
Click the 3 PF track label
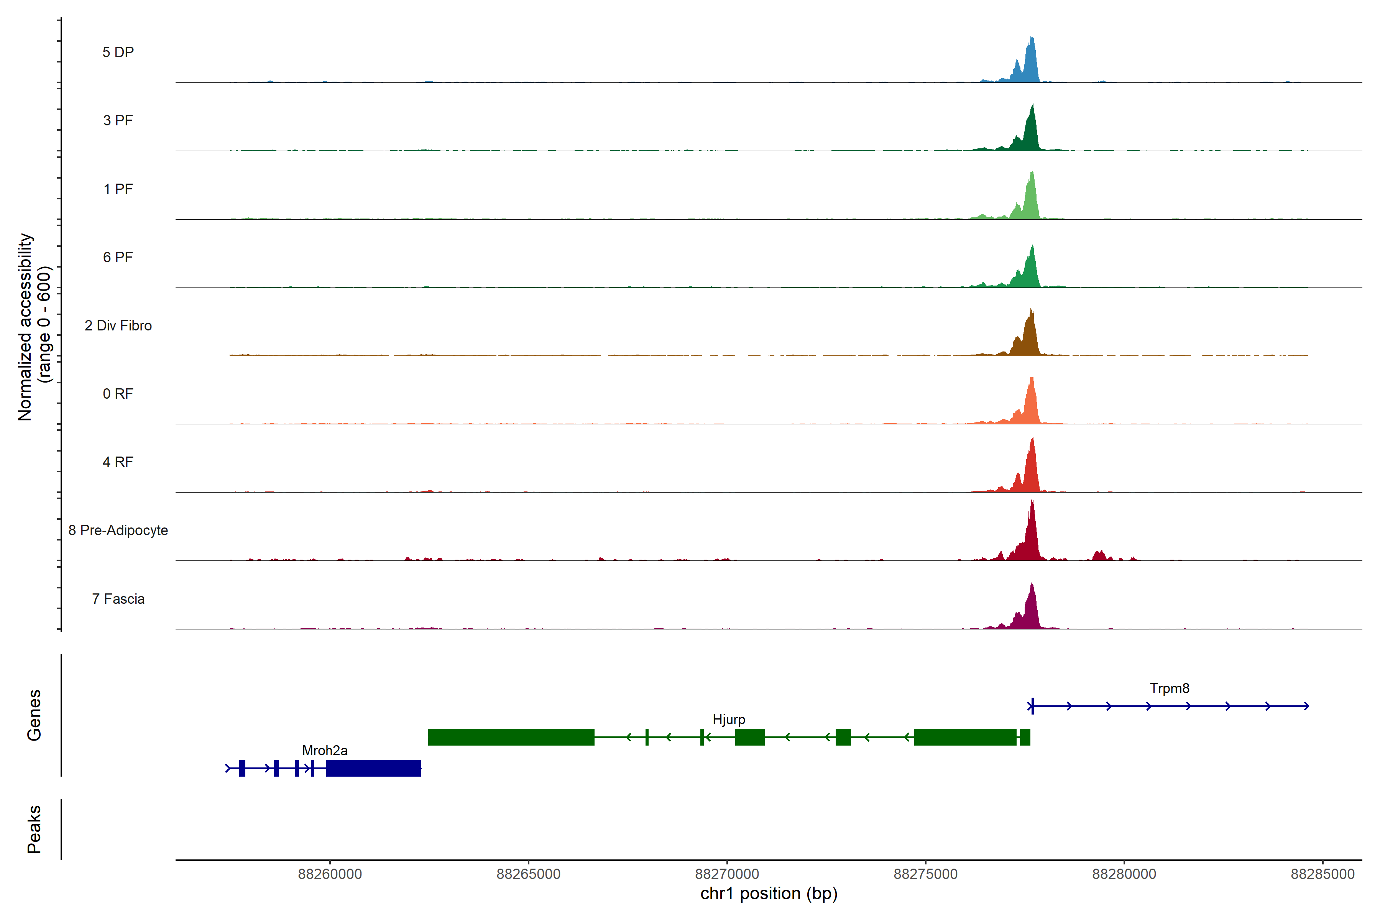click(118, 120)
